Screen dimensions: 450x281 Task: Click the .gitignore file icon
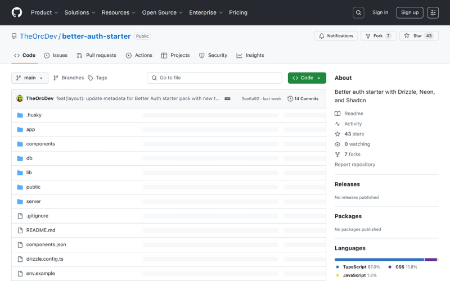pyautogui.click(x=20, y=216)
